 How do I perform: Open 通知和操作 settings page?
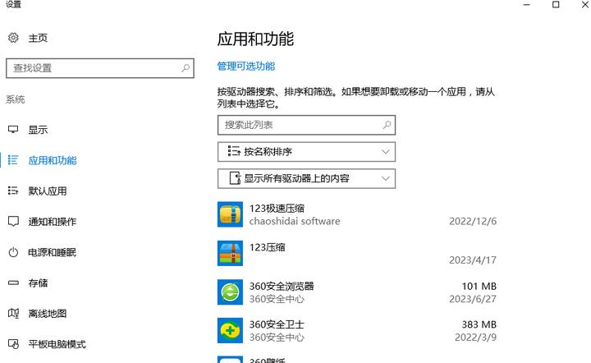pos(53,221)
